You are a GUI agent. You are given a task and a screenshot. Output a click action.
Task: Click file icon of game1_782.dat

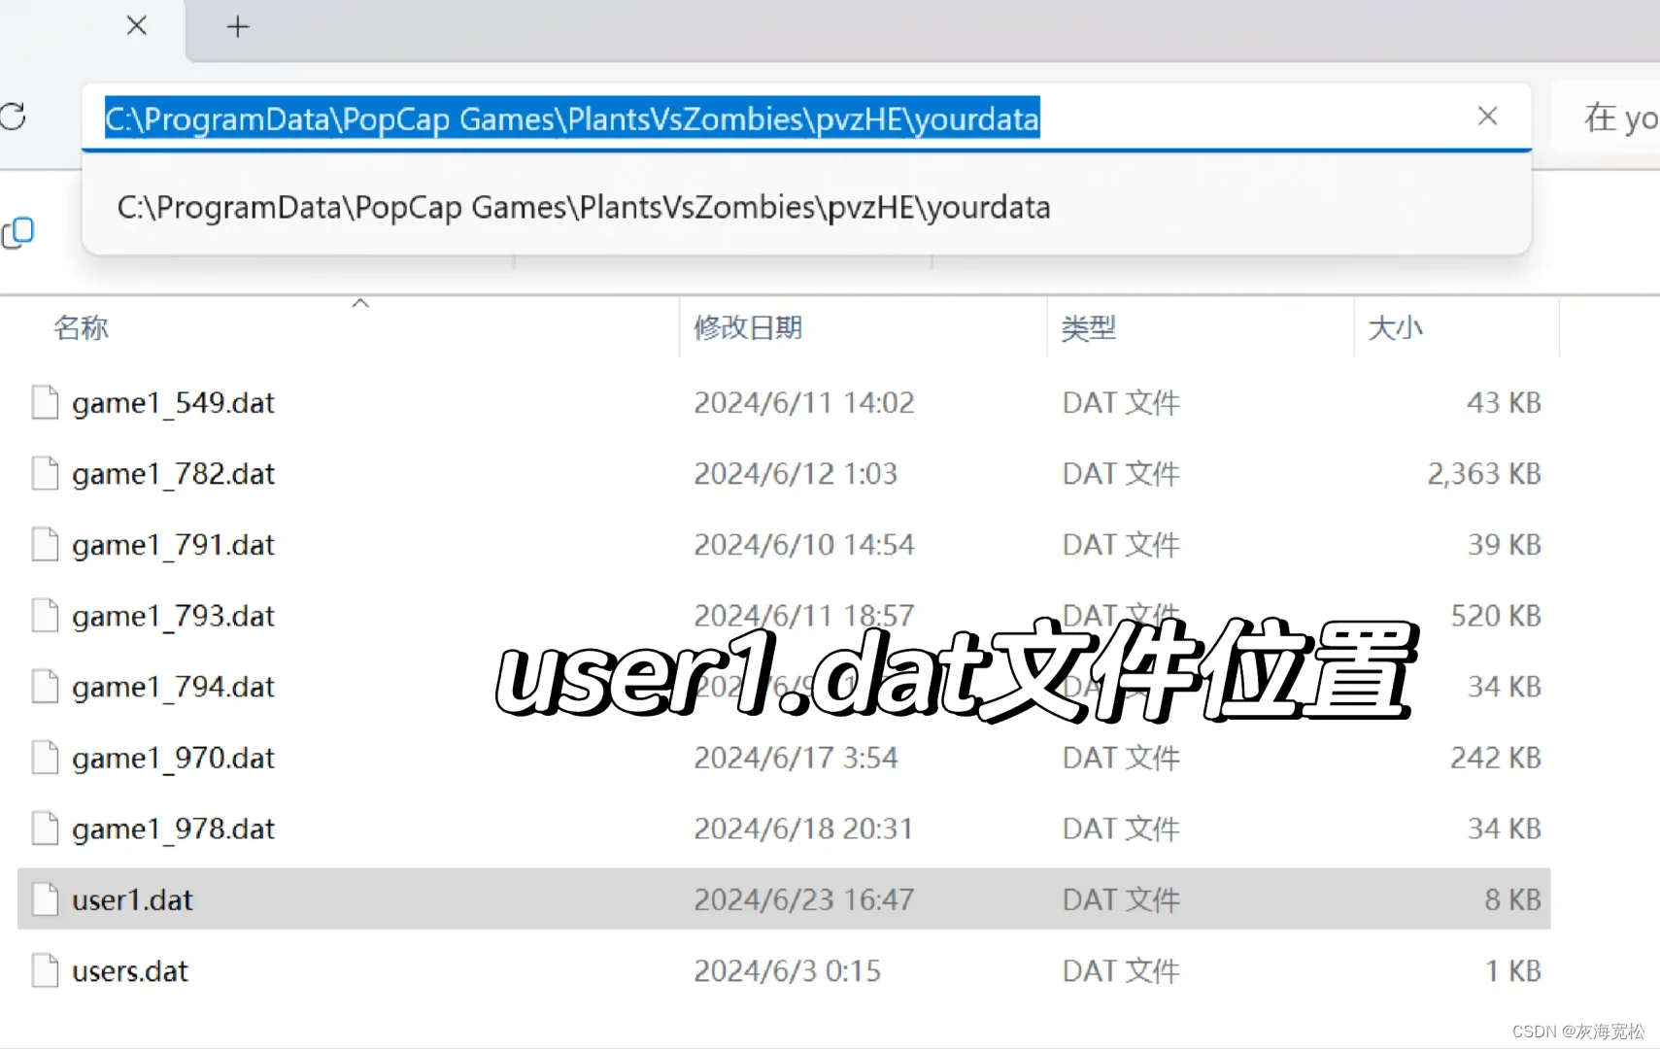pos(45,473)
